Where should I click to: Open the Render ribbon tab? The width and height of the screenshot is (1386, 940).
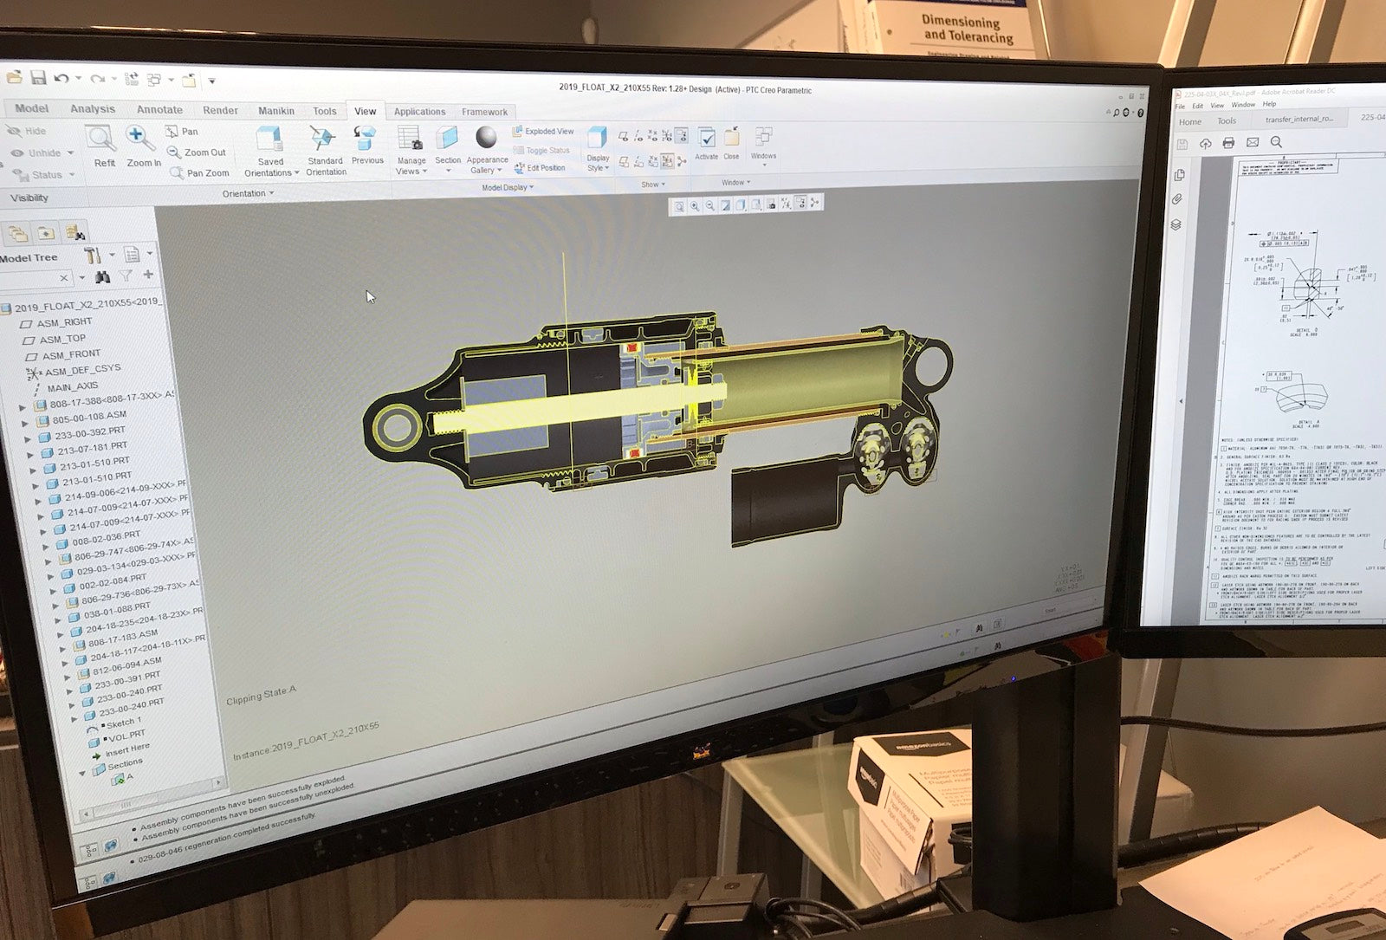pyautogui.click(x=220, y=110)
